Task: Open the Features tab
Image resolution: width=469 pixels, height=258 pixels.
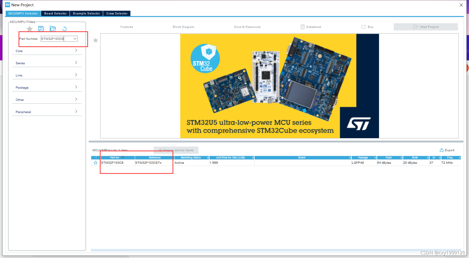Action: pyautogui.click(x=127, y=27)
